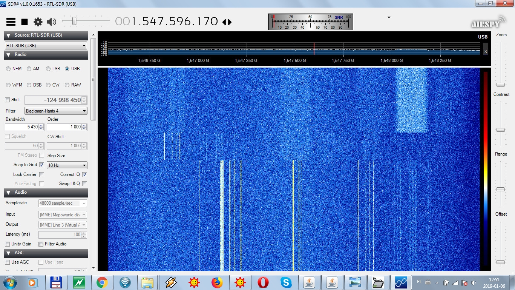This screenshot has width=515, height=290.
Task: Open the drawing tablet taskbar app
Action: [x=378, y=282]
